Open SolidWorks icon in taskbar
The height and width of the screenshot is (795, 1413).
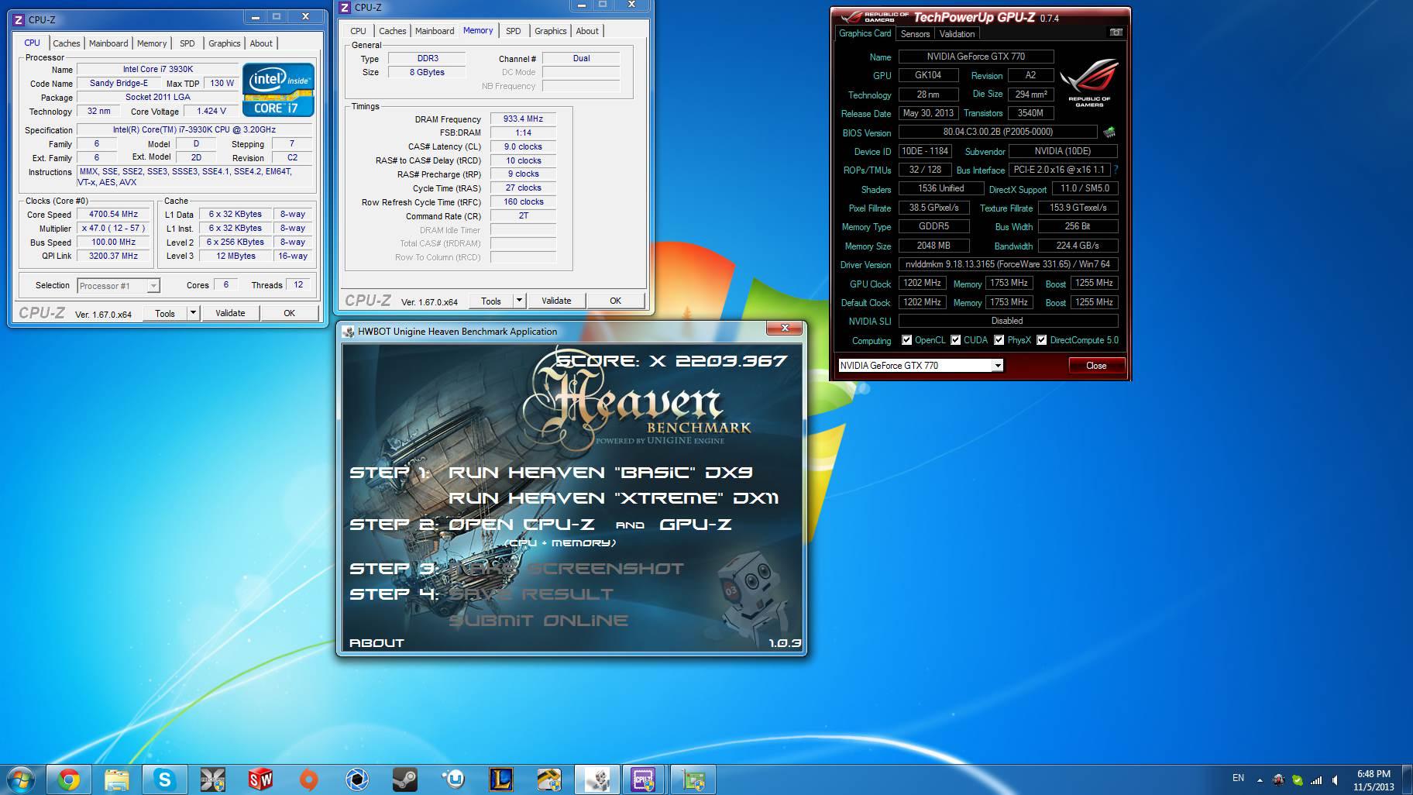click(x=260, y=779)
